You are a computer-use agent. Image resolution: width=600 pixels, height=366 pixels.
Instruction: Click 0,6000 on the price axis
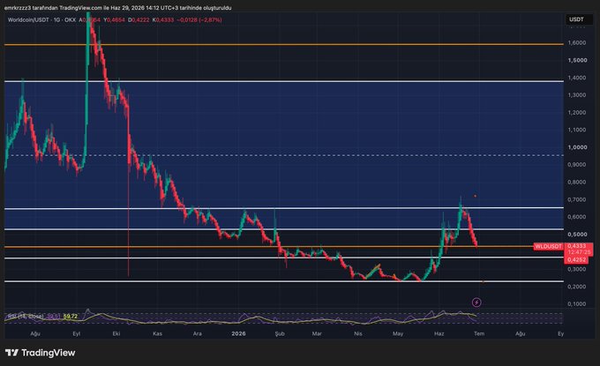click(x=577, y=216)
